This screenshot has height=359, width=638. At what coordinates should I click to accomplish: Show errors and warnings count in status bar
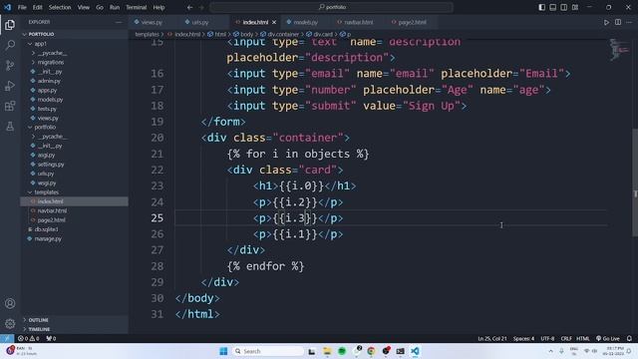click(29, 338)
